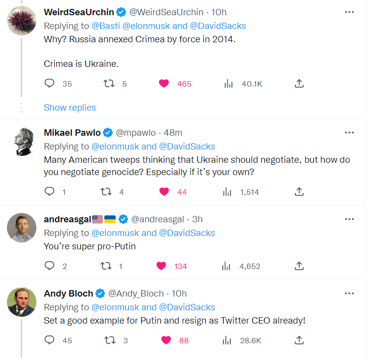Reply to WeirdSeaUrchin's Crimea tweet
The width and height of the screenshot is (375, 360).
49,84
